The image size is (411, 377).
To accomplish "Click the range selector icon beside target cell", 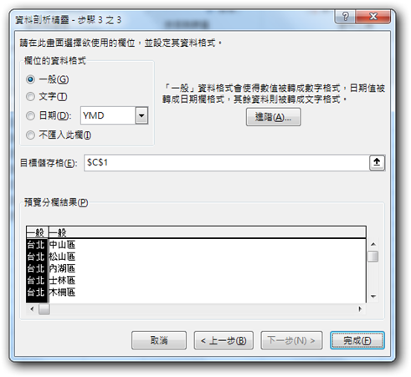I will pos(377,162).
